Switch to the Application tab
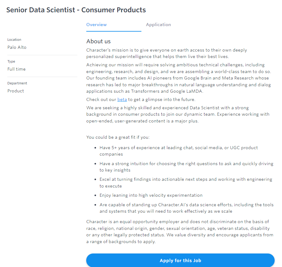This screenshot has width=282, height=267. (158, 25)
